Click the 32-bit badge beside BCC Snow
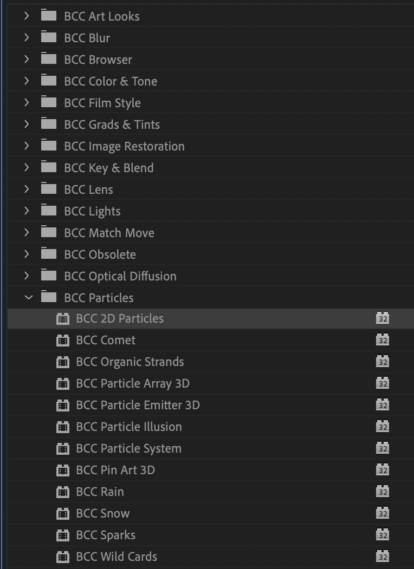This screenshot has width=414, height=569. tap(383, 514)
